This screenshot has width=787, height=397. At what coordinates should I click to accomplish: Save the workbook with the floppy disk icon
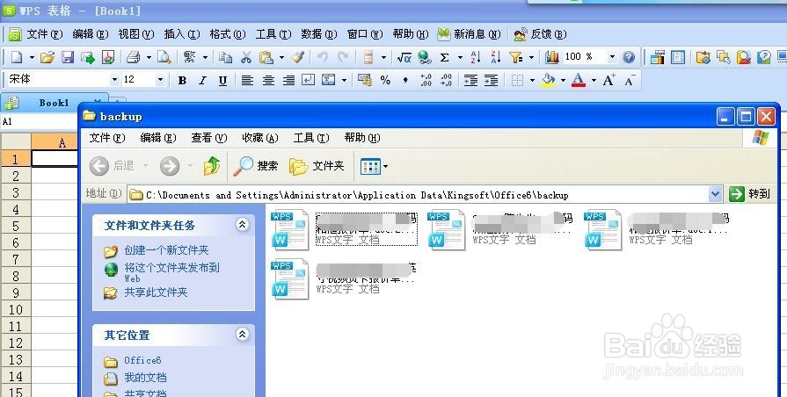(68, 57)
